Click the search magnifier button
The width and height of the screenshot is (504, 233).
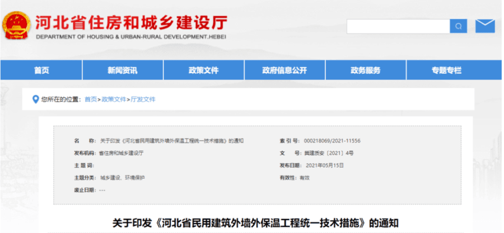coord(458,26)
